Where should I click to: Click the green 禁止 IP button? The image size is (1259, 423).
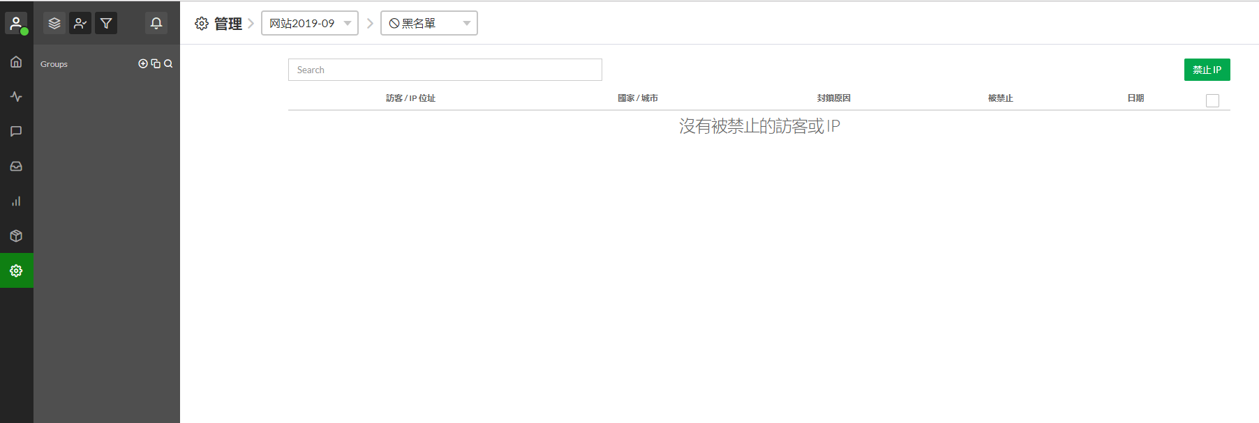(1207, 70)
